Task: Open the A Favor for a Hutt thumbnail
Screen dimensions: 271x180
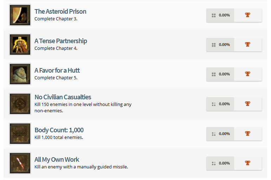Action: [x=20, y=74]
